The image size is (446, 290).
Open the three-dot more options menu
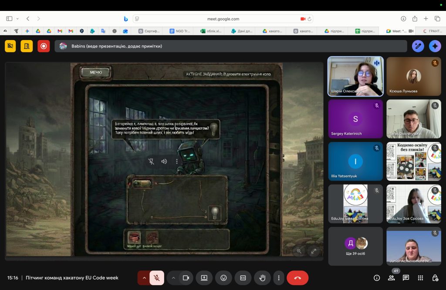coord(279,278)
